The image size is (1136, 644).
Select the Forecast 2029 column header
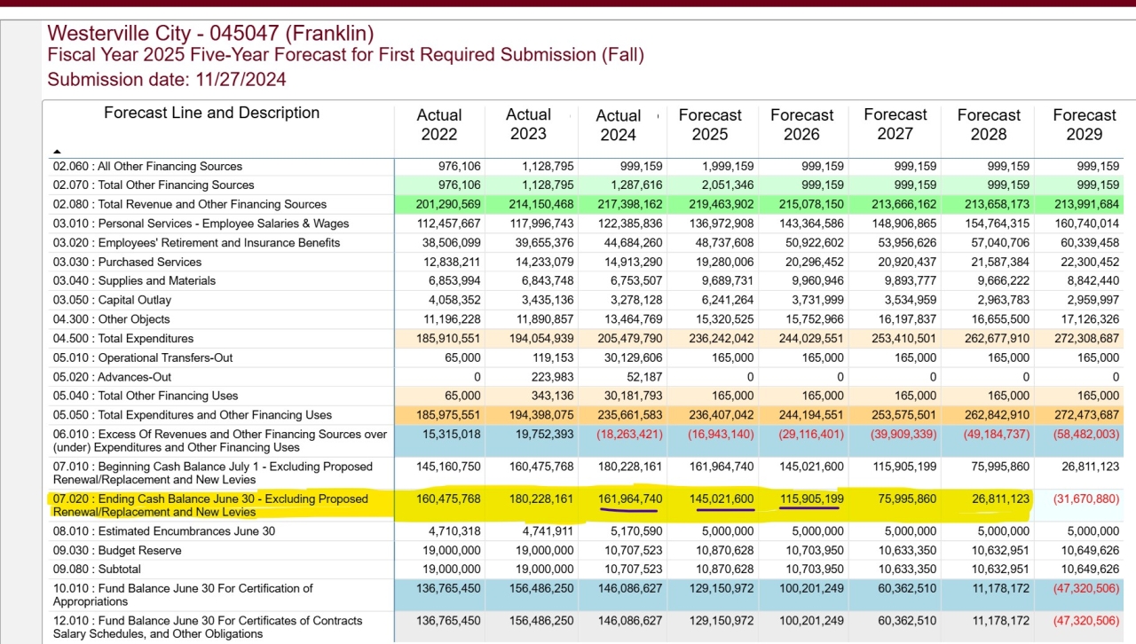(1085, 125)
